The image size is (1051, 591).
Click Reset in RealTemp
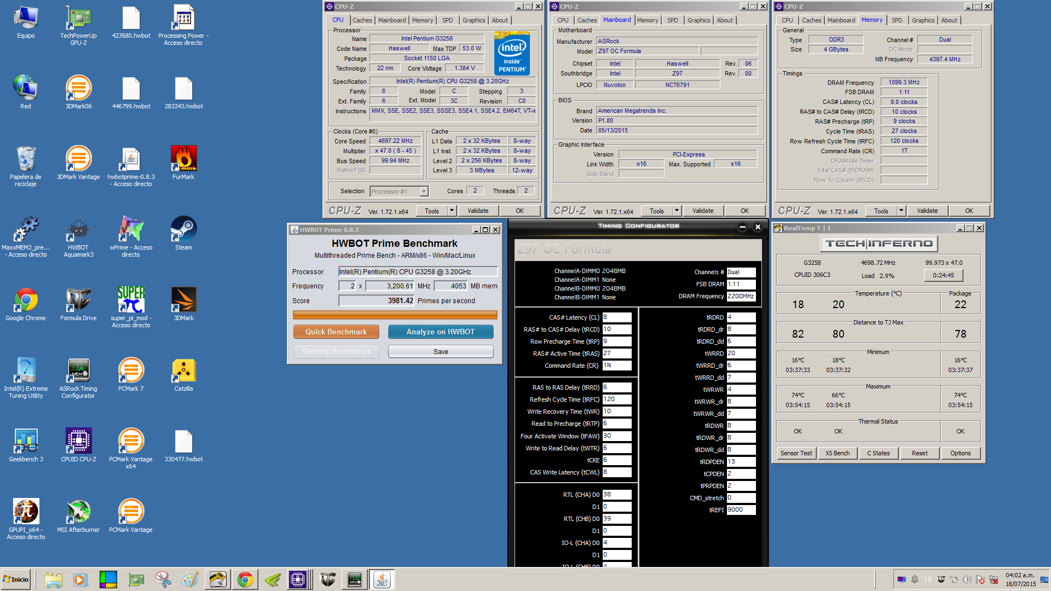point(920,453)
